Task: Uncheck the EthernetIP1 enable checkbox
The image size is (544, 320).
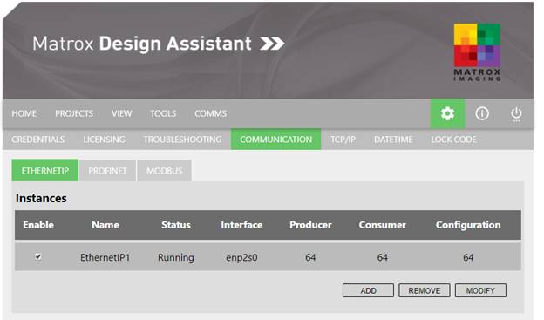Action: pyautogui.click(x=38, y=257)
